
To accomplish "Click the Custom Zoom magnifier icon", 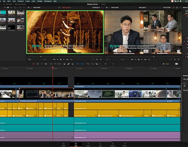I will (96, 64).
